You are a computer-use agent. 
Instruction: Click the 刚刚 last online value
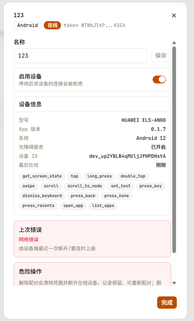pyautogui.click(x=161, y=165)
